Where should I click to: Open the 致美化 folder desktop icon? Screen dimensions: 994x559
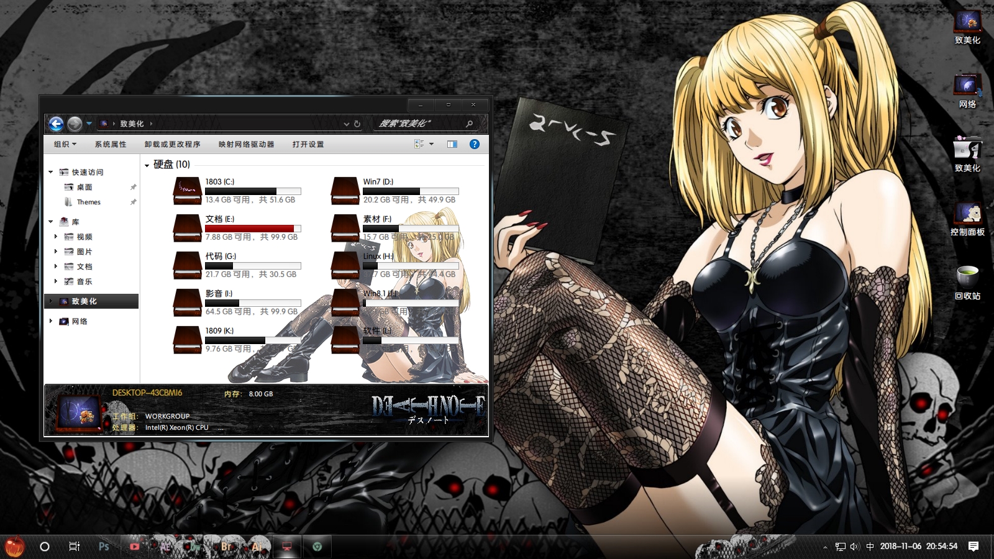tap(967, 155)
